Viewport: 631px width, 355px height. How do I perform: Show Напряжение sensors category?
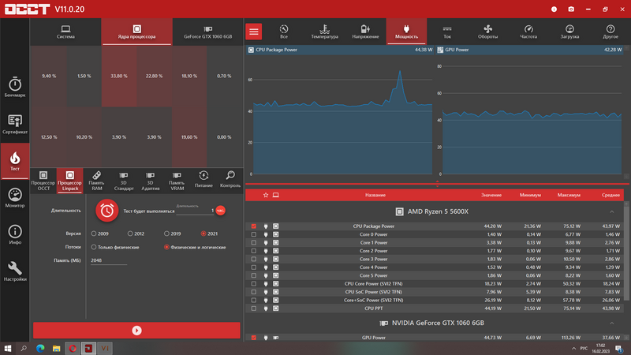point(365,32)
